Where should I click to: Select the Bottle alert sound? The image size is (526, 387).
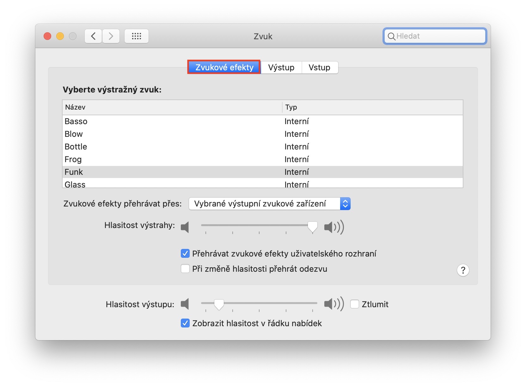76,147
